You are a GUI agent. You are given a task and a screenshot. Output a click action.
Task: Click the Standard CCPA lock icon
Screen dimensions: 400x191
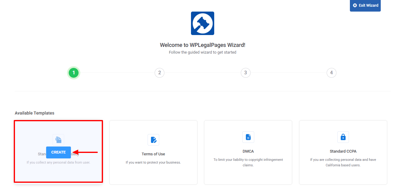click(343, 137)
